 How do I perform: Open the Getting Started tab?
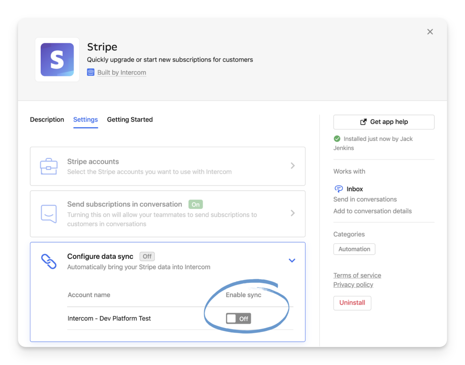click(x=130, y=119)
